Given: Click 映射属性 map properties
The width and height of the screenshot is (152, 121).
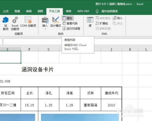Looking at the screenshot, I should [103, 18].
